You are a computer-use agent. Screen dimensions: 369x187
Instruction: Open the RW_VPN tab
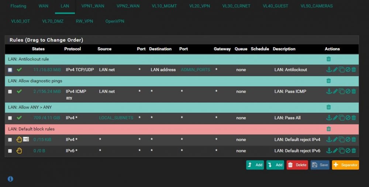pyautogui.click(x=84, y=21)
